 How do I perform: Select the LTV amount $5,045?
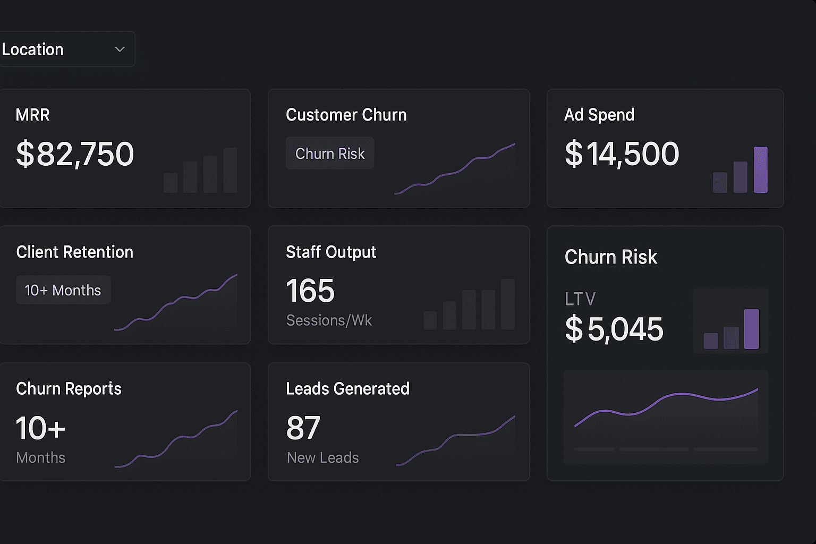(x=614, y=329)
